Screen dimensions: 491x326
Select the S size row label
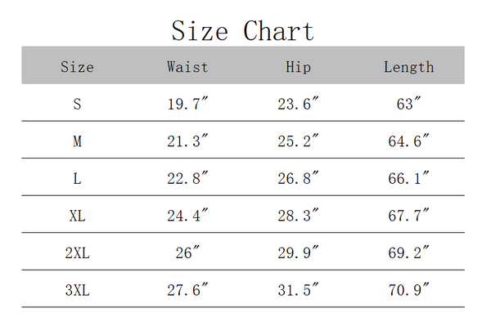click(x=77, y=104)
